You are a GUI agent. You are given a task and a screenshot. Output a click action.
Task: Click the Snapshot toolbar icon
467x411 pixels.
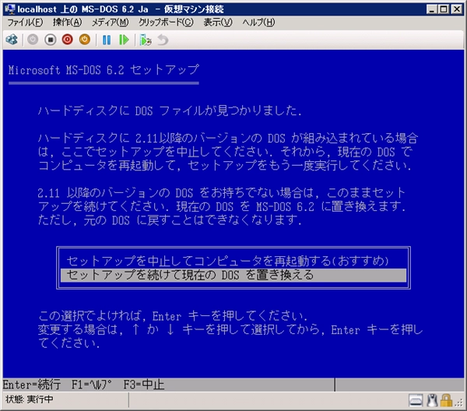click(x=146, y=40)
